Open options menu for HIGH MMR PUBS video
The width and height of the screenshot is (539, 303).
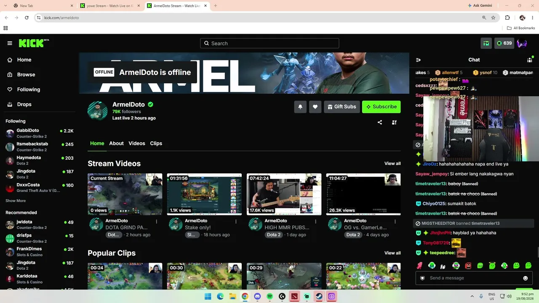(315, 221)
